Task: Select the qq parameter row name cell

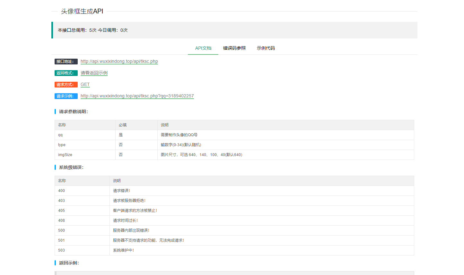Action: [60, 135]
